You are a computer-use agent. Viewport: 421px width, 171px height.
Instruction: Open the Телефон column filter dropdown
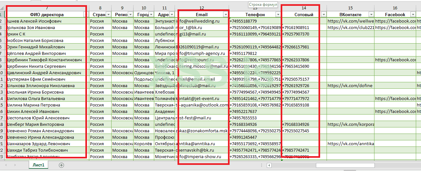click(x=278, y=15)
